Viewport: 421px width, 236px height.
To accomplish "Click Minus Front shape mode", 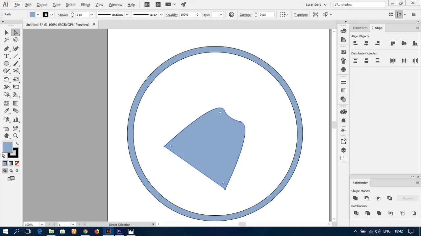I will (x=367, y=198).
